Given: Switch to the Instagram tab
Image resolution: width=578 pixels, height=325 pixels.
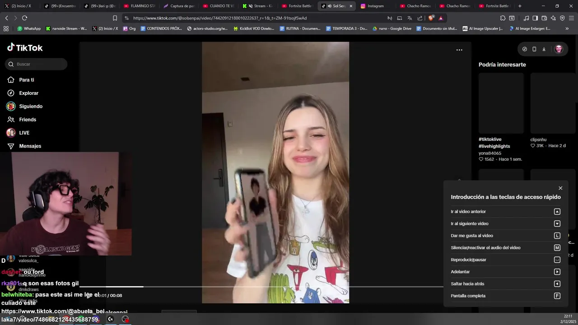Looking at the screenshot, I should 375,6.
